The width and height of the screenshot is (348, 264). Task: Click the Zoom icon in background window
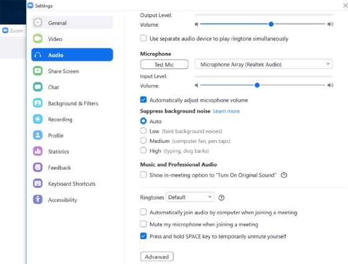click(5, 30)
